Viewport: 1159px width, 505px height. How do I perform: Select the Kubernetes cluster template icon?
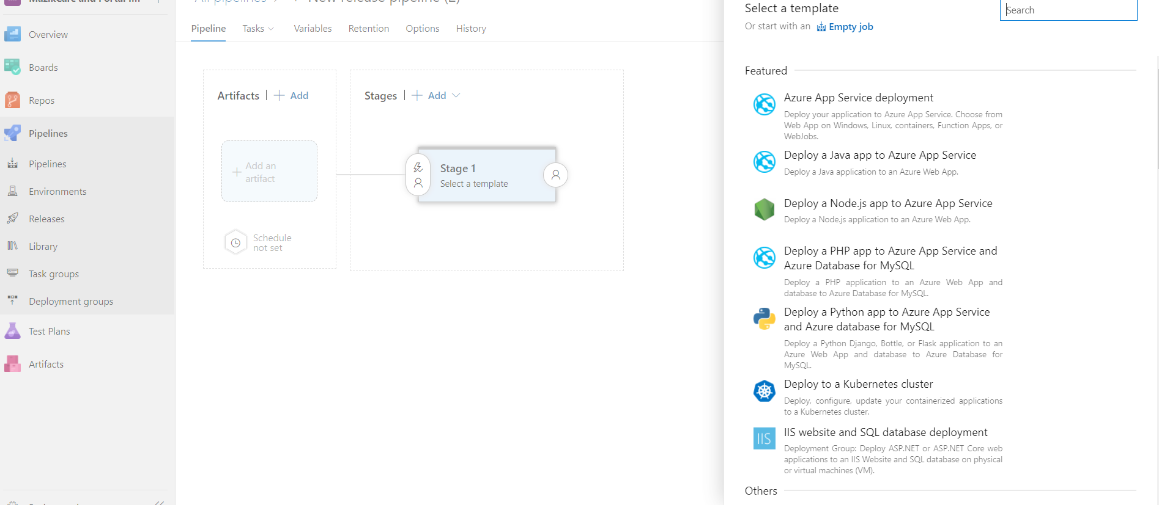click(x=764, y=391)
